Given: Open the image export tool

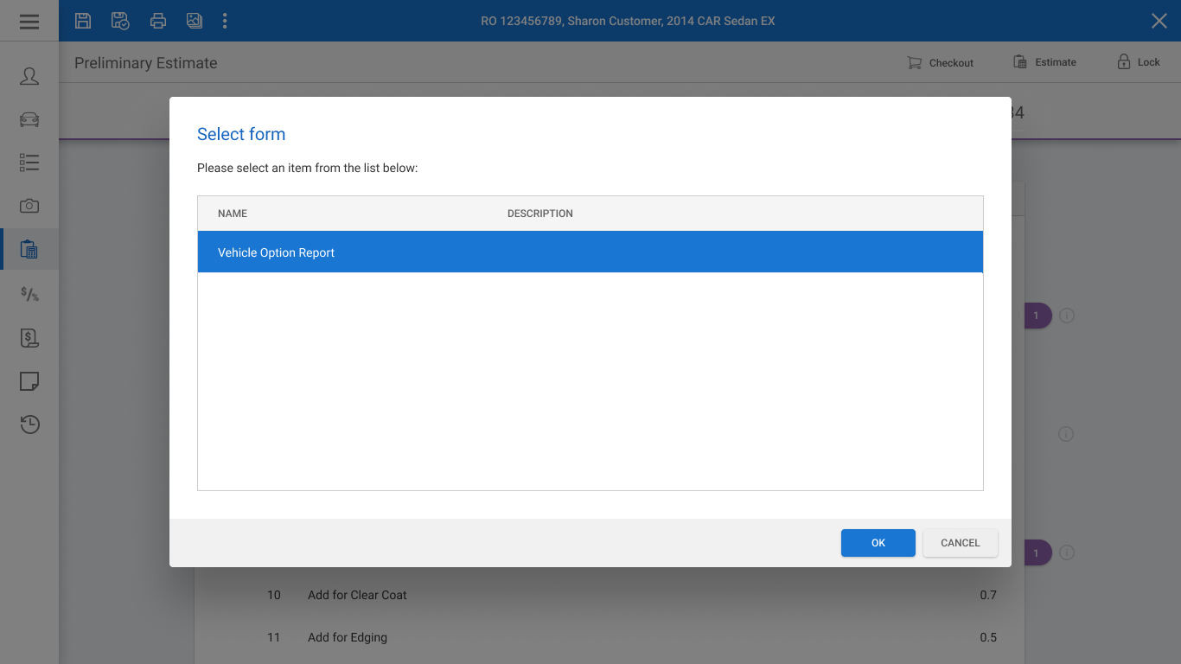Looking at the screenshot, I should 194,21.
